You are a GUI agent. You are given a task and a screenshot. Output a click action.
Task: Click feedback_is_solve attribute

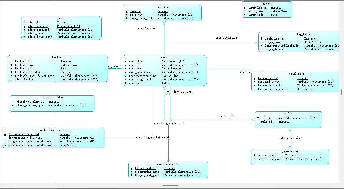pyautogui.click(x=28, y=72)
